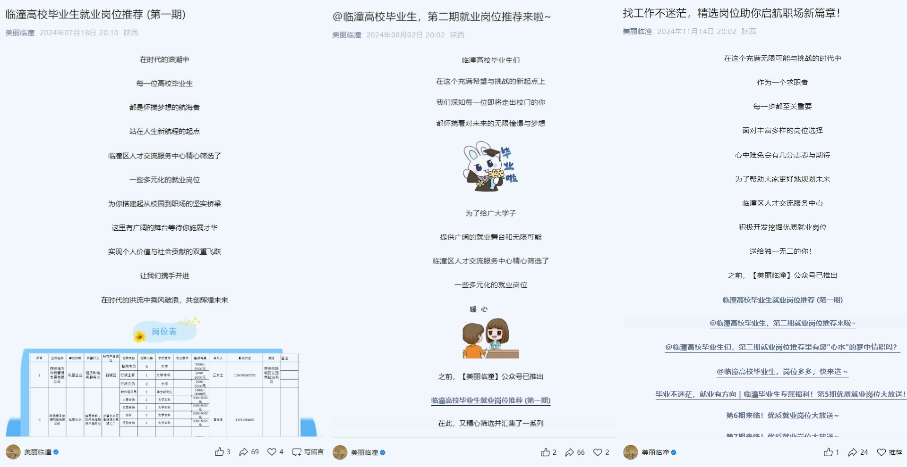The height and width of the screenshot is (467, 907).
Task: Click the 推荐 heart icon
Action: click(881, 452)
